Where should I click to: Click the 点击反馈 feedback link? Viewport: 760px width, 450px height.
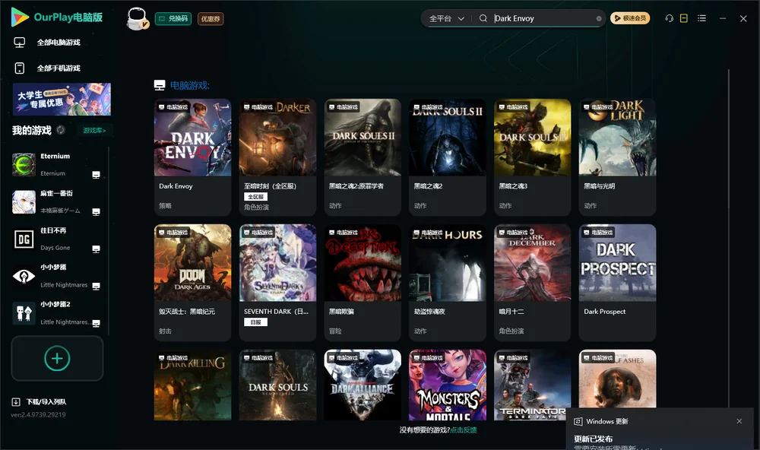click(x=464, y=429)
